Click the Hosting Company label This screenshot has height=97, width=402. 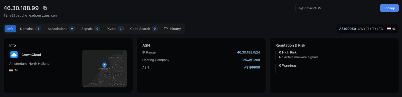156,60
